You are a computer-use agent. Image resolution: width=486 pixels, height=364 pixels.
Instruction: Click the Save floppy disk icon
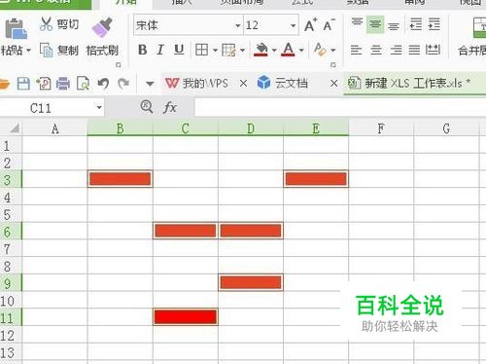pyautogui.click(x=23, y=84)
